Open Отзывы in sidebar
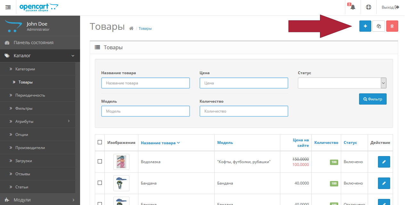This screenshot has height=205, width=410. point(38,174)
